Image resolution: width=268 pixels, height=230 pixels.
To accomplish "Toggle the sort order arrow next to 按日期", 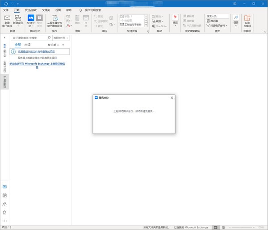I will 63,45.
